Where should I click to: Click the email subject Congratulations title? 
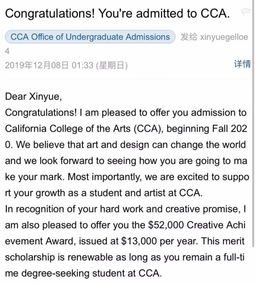[x=117, y=14]
